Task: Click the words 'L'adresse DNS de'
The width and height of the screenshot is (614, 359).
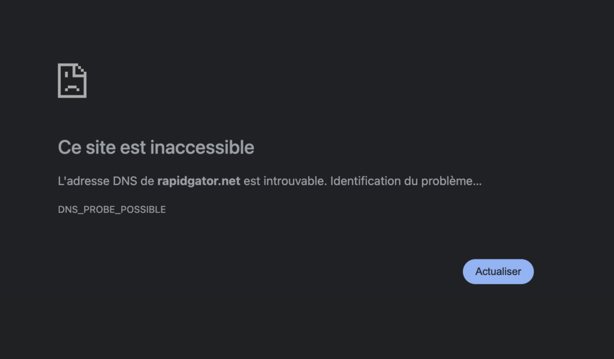Action: coord(106,181)
